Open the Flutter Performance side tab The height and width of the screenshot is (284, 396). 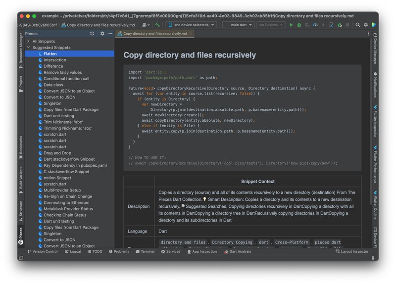[375, 164]
